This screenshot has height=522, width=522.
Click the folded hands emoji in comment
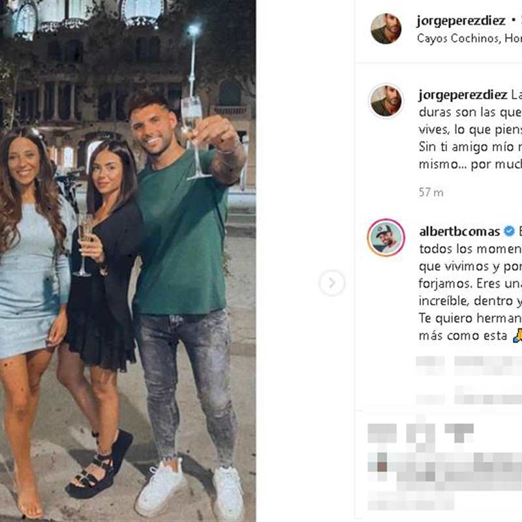(x=517, y=335)
